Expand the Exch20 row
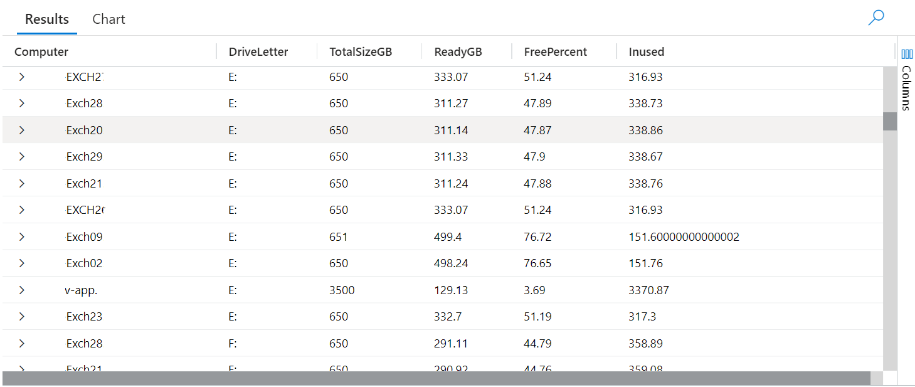The height and width of the screenshot is (387, 915). pos(21,130)
